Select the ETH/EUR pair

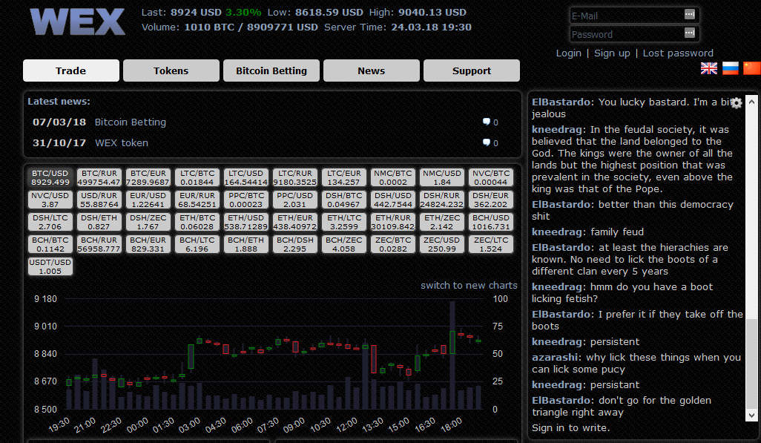coord(295,222)
